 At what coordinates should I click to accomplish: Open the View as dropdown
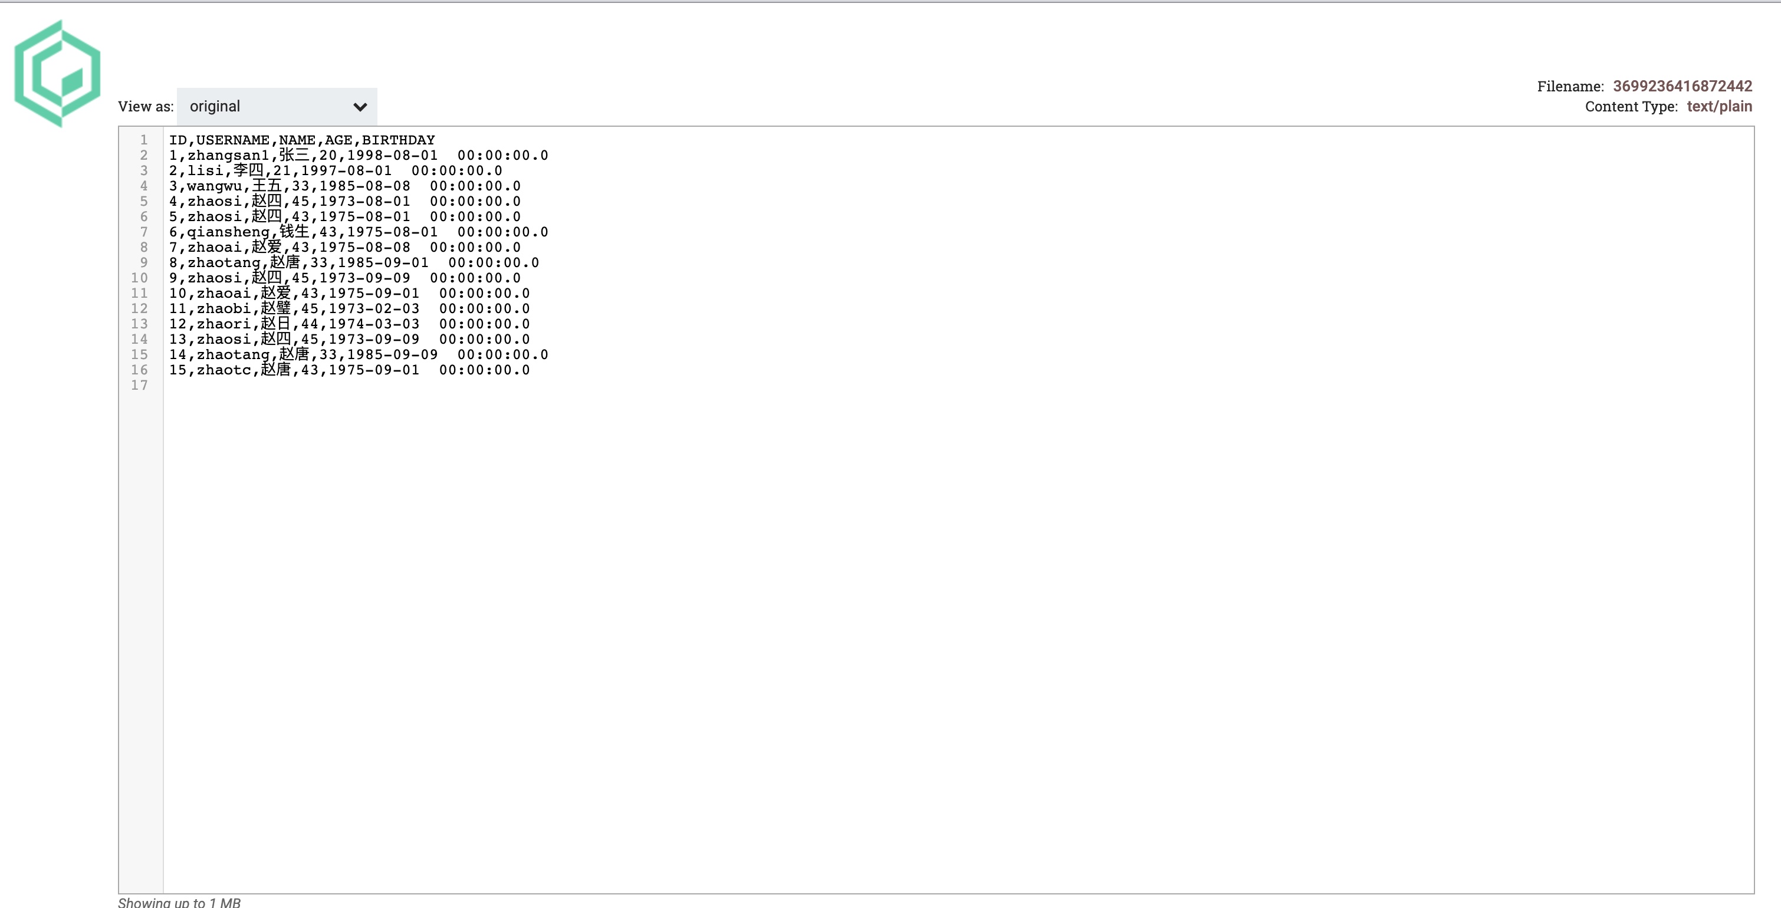pyautogui.click(x=277, y=106)
